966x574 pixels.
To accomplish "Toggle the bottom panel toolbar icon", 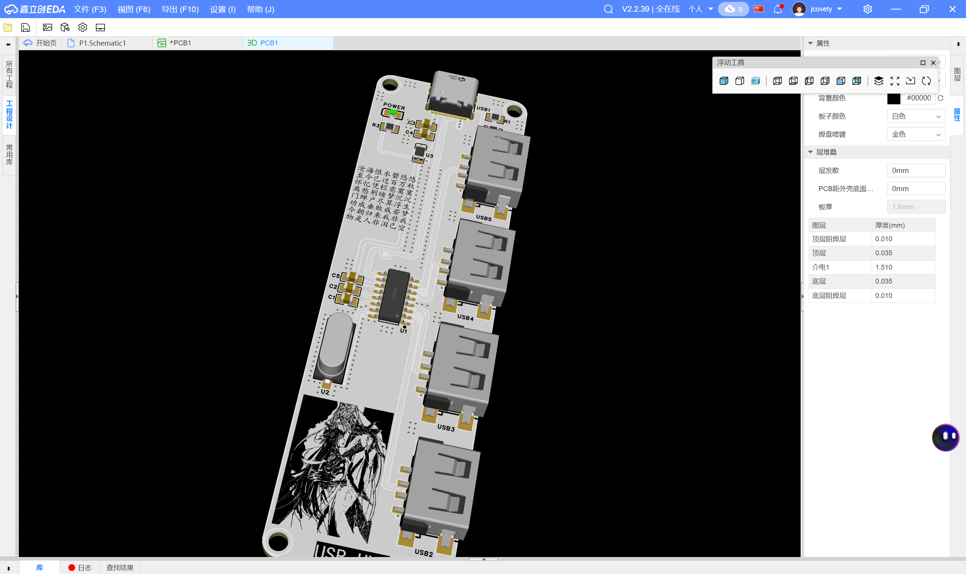I will [100, 28].
